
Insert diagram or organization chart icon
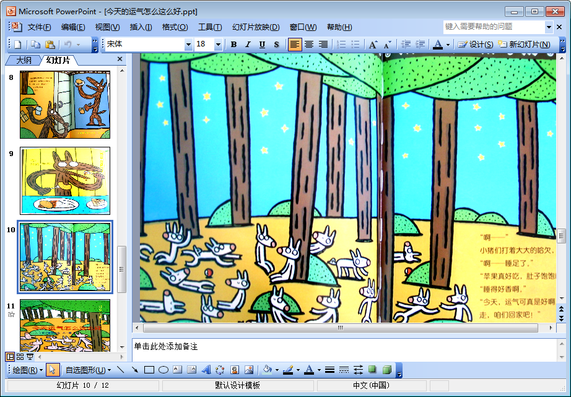pyautogui.click(x=220, y=370)
